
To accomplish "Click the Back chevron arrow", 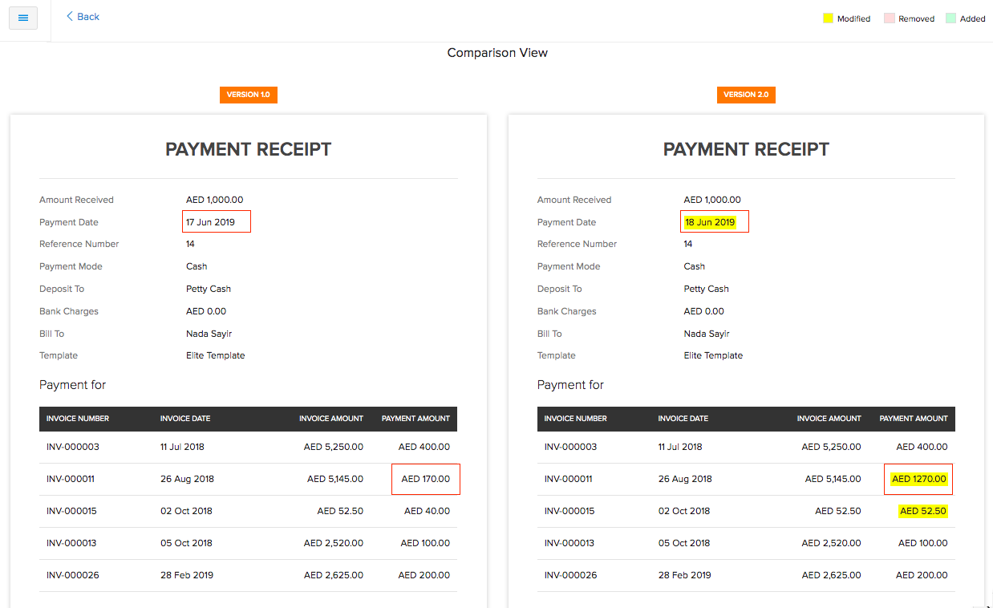I will (x=70, y=16).
